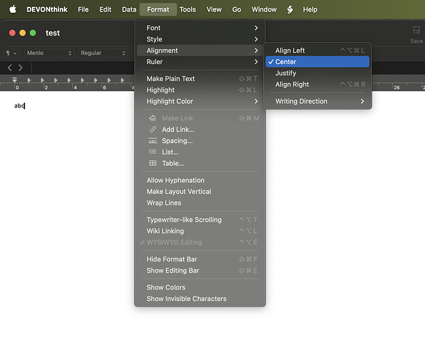Expand the Highlight Color submenu
The image size is (425, 340).
tap(200, 101)
